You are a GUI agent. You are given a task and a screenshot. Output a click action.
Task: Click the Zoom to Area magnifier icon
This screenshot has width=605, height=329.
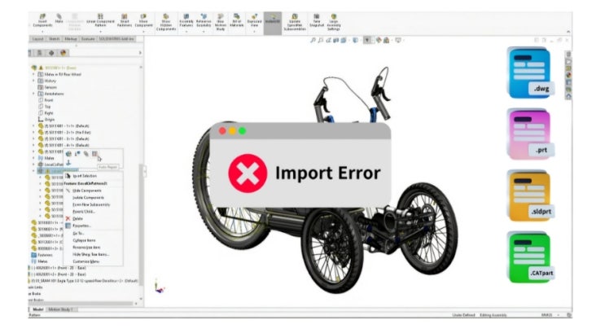point(321,40)
